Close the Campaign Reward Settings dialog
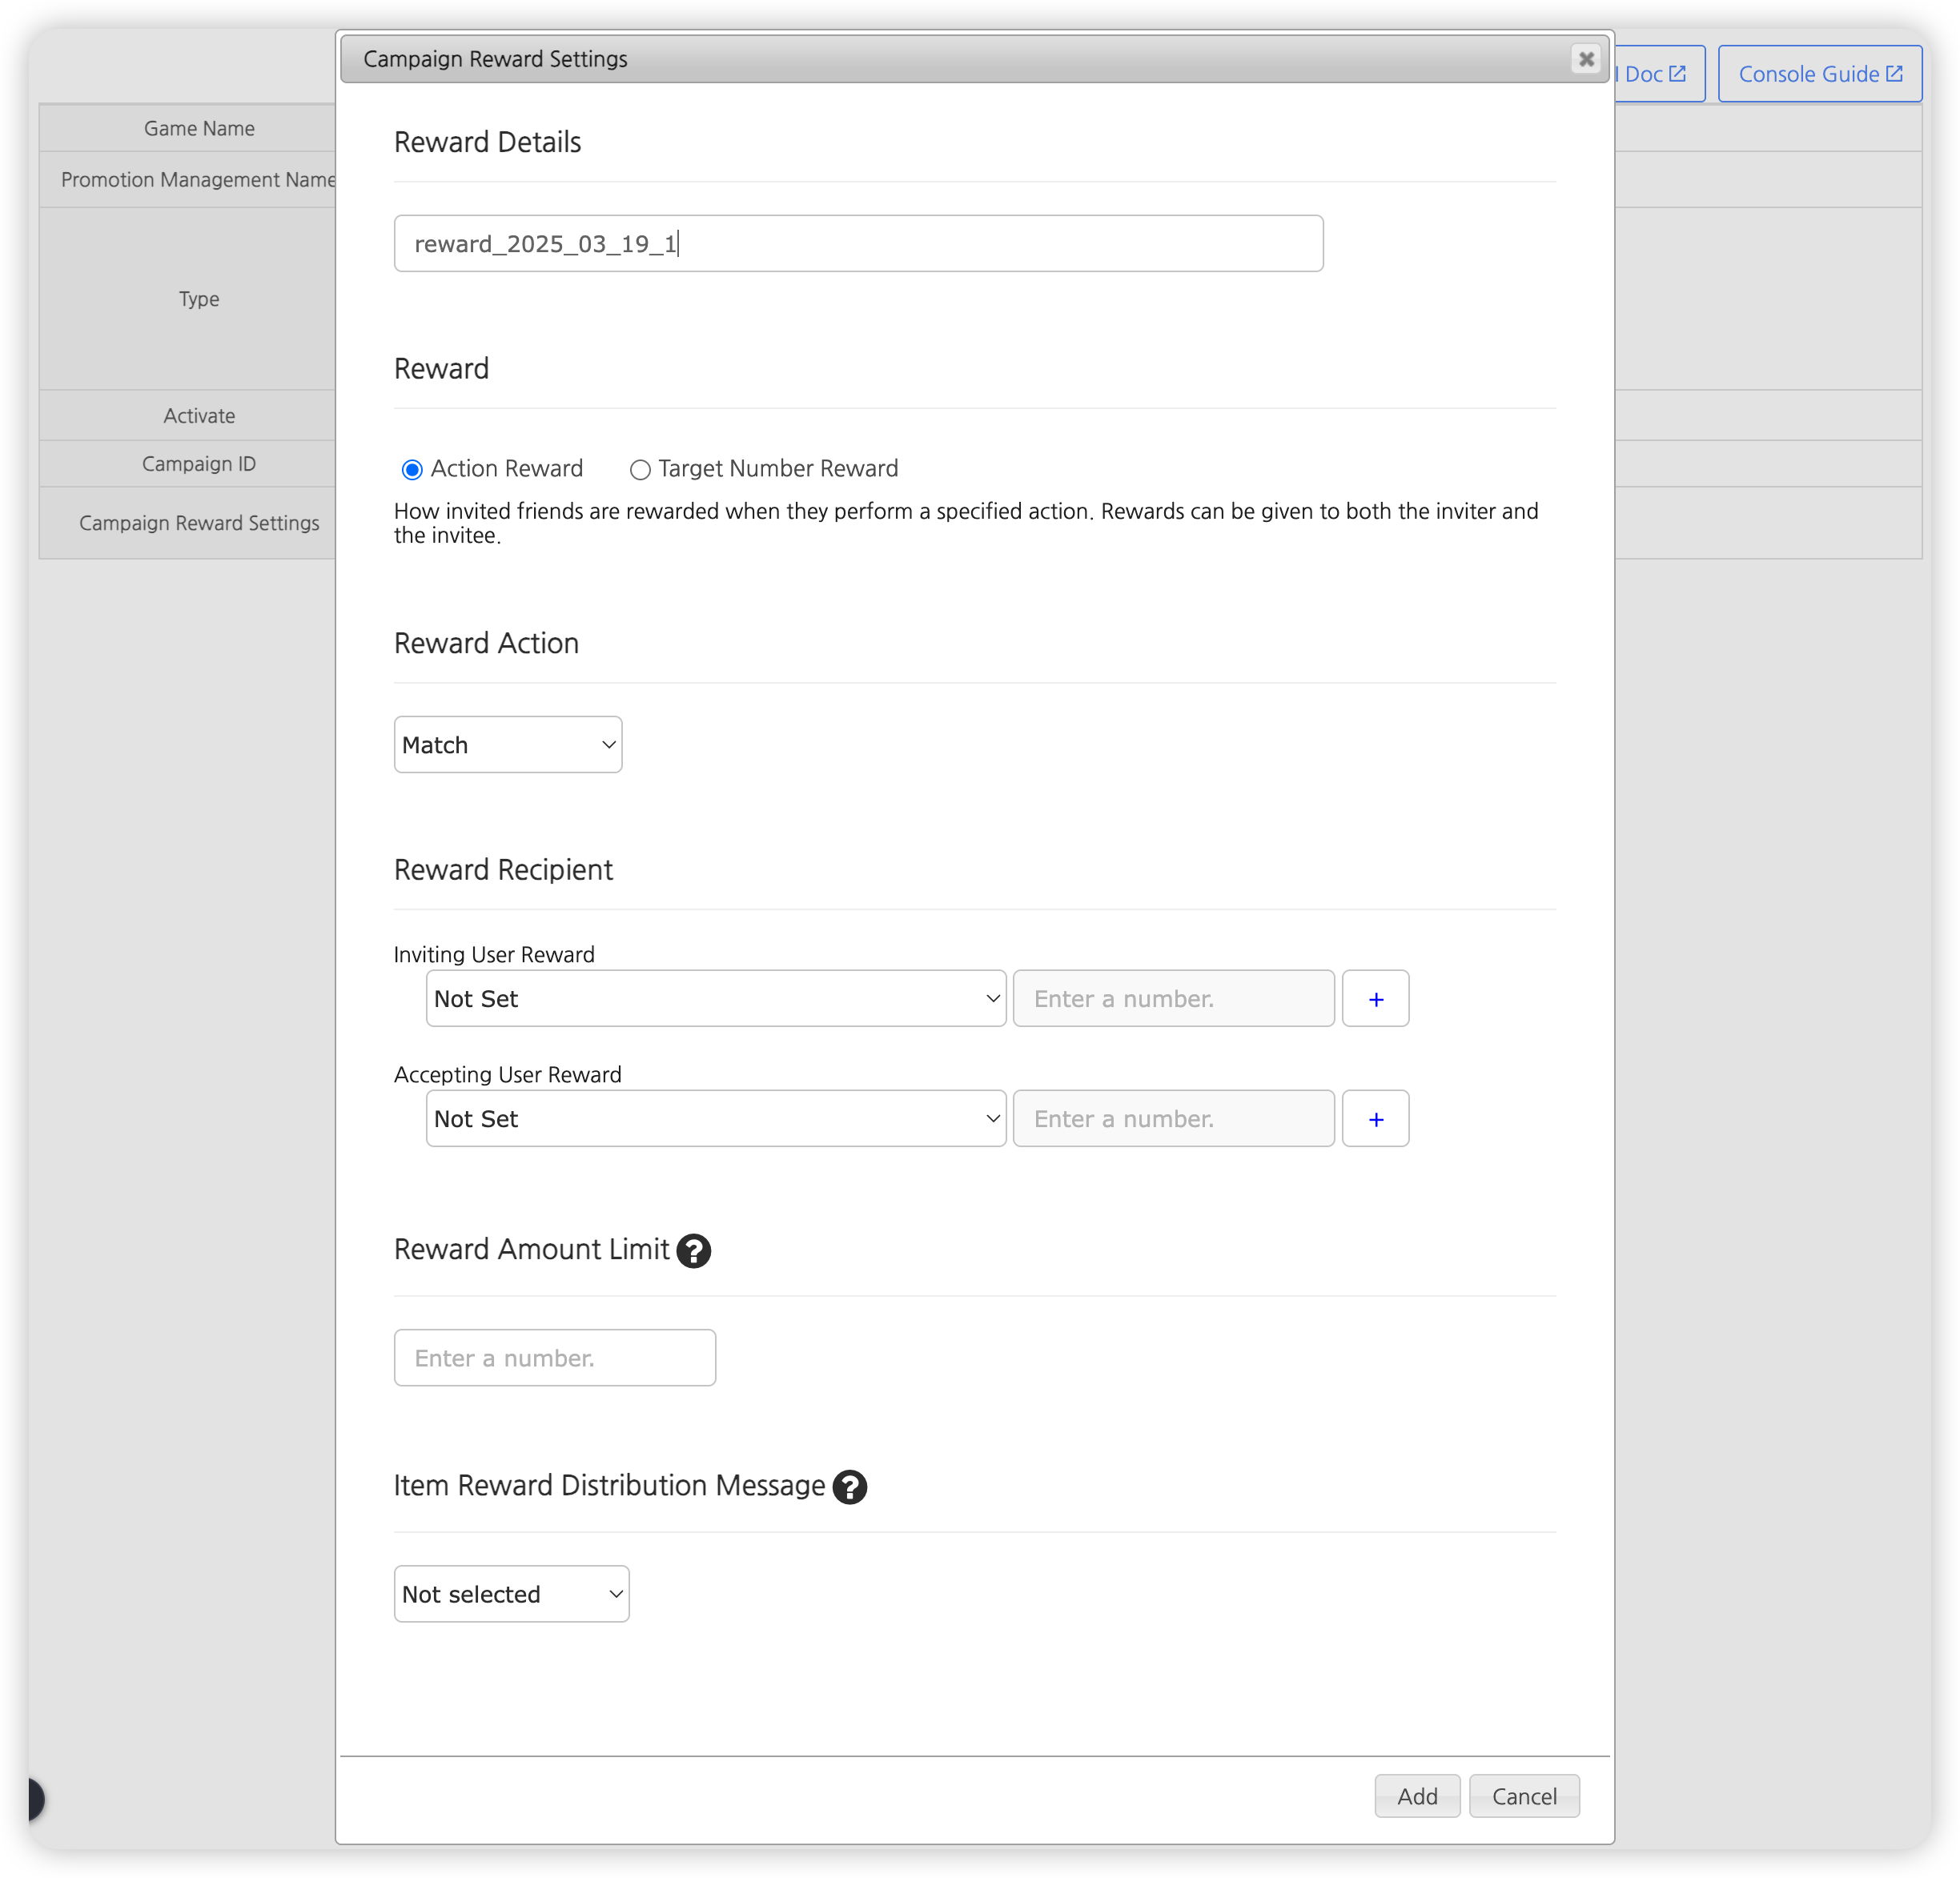The height and width of the screenshot is (1878, 1960). (1585, 59)
